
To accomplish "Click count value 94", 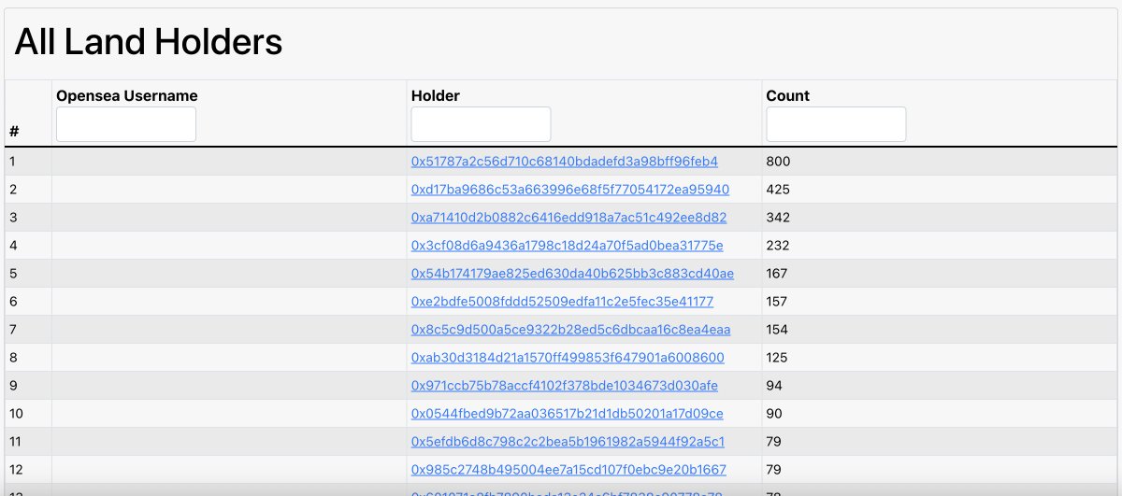I will 774,386.
